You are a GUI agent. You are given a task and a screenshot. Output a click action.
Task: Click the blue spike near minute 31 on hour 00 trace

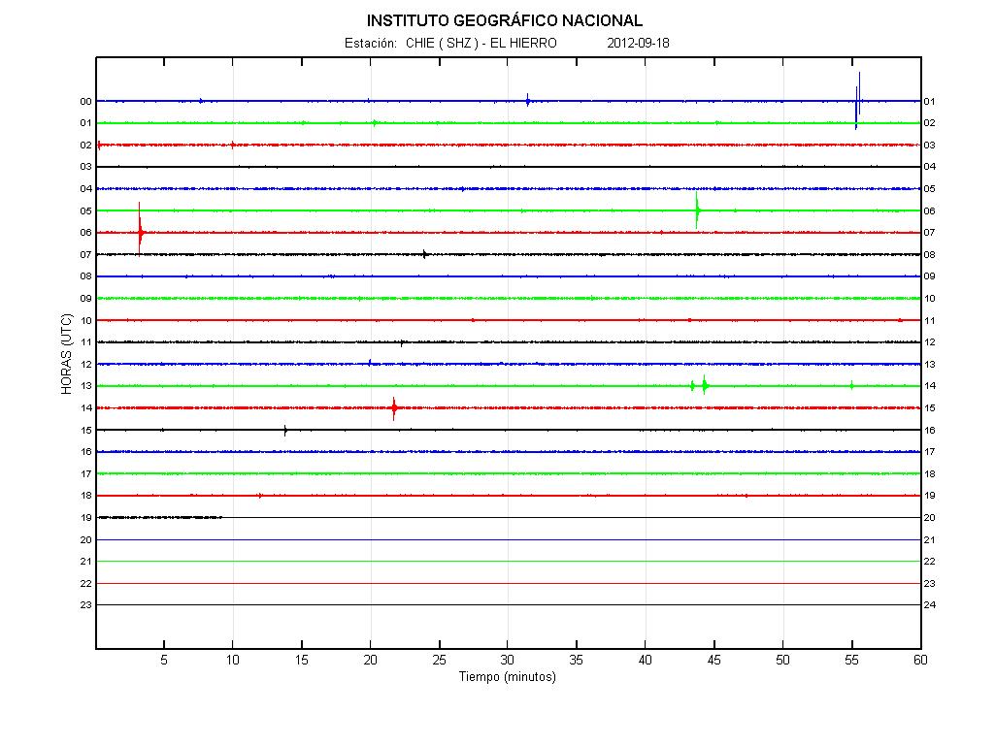click(x=527, y=100)
